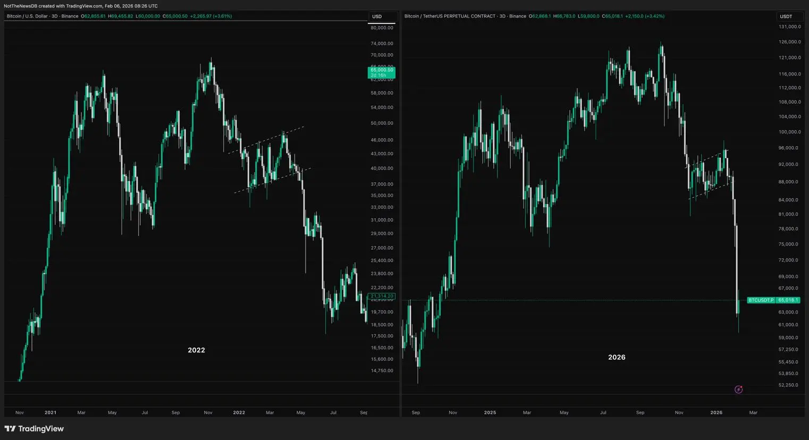Click the 57,250.0 price axis label
Viewport: 809px width, 440px height.
pyautogui.click(x=788, y=350)
